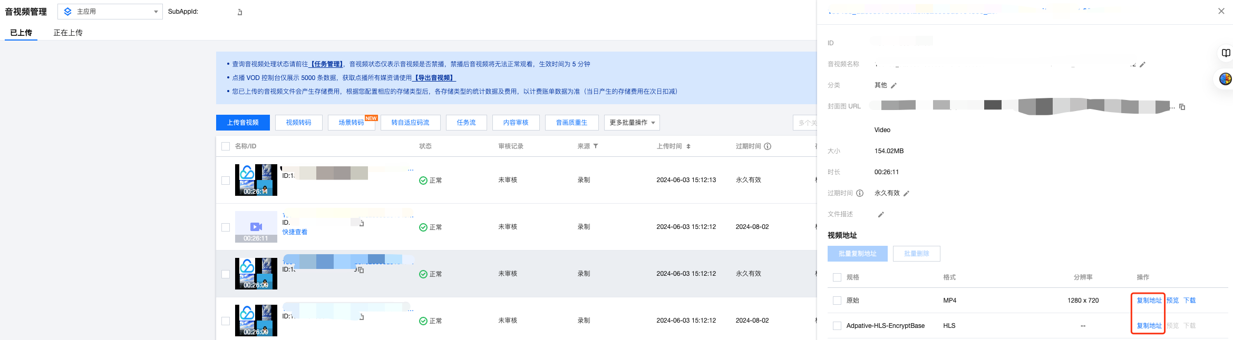Click the 154.02MB size value
Image resolution: width=1233 pixels, height=340 pixels.
[889, 151]
